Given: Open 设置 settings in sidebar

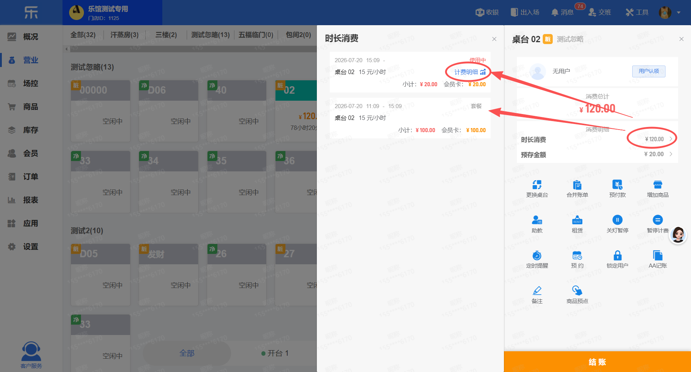Looking at the screenshot, I should [31, 247].
